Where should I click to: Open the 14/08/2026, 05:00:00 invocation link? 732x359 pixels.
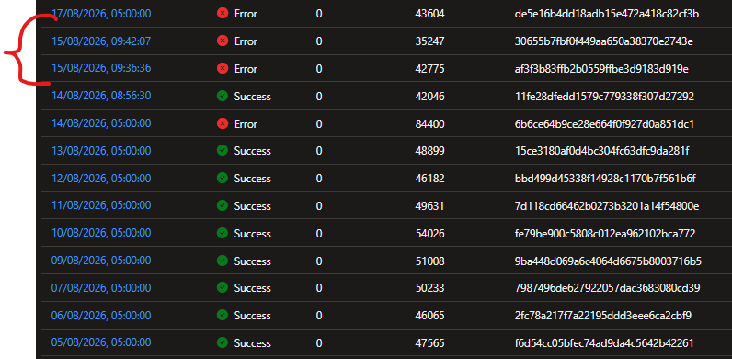pyautogui.click(x=101, y=123)
